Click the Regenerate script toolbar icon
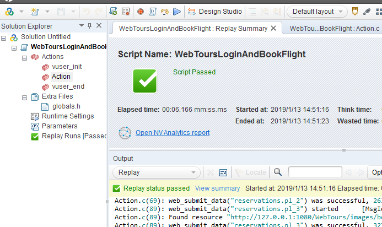Screen dimensions: 382x227 point(113,12)
